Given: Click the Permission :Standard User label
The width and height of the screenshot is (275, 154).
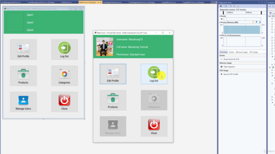Looking at the screenshot, I should [x=131, y=54].
